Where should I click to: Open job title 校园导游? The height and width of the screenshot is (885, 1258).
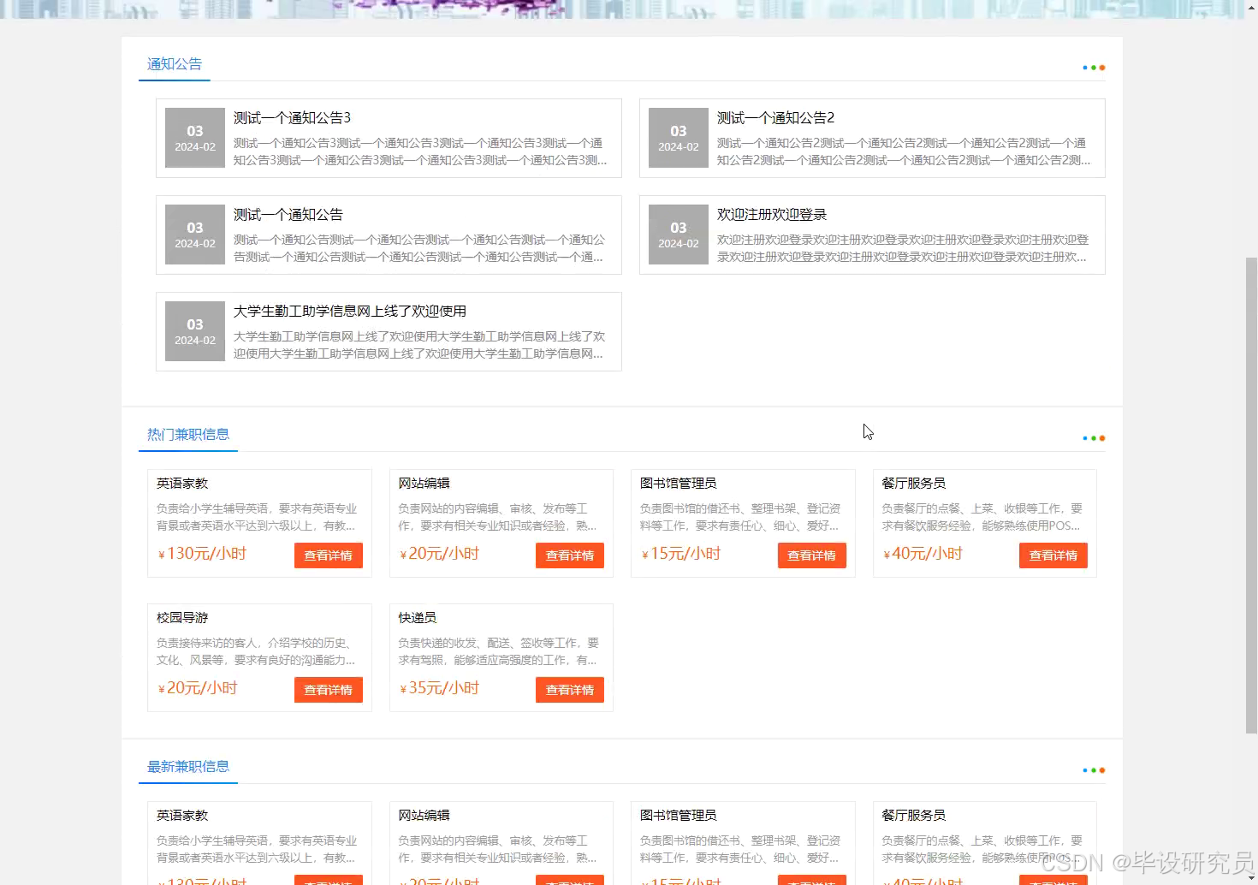[182, 618]
